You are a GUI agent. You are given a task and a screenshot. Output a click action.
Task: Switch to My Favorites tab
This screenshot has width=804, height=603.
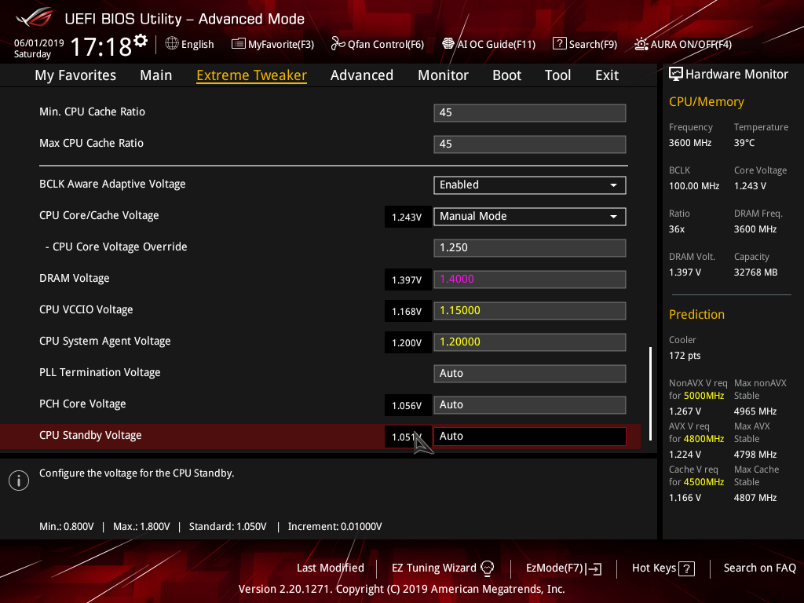click(75, 75)
